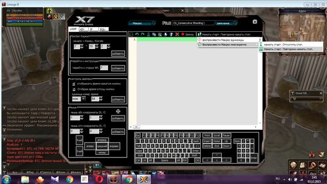
Task: Click the save macro floppy icon
Action: click(x=131, y=34)
